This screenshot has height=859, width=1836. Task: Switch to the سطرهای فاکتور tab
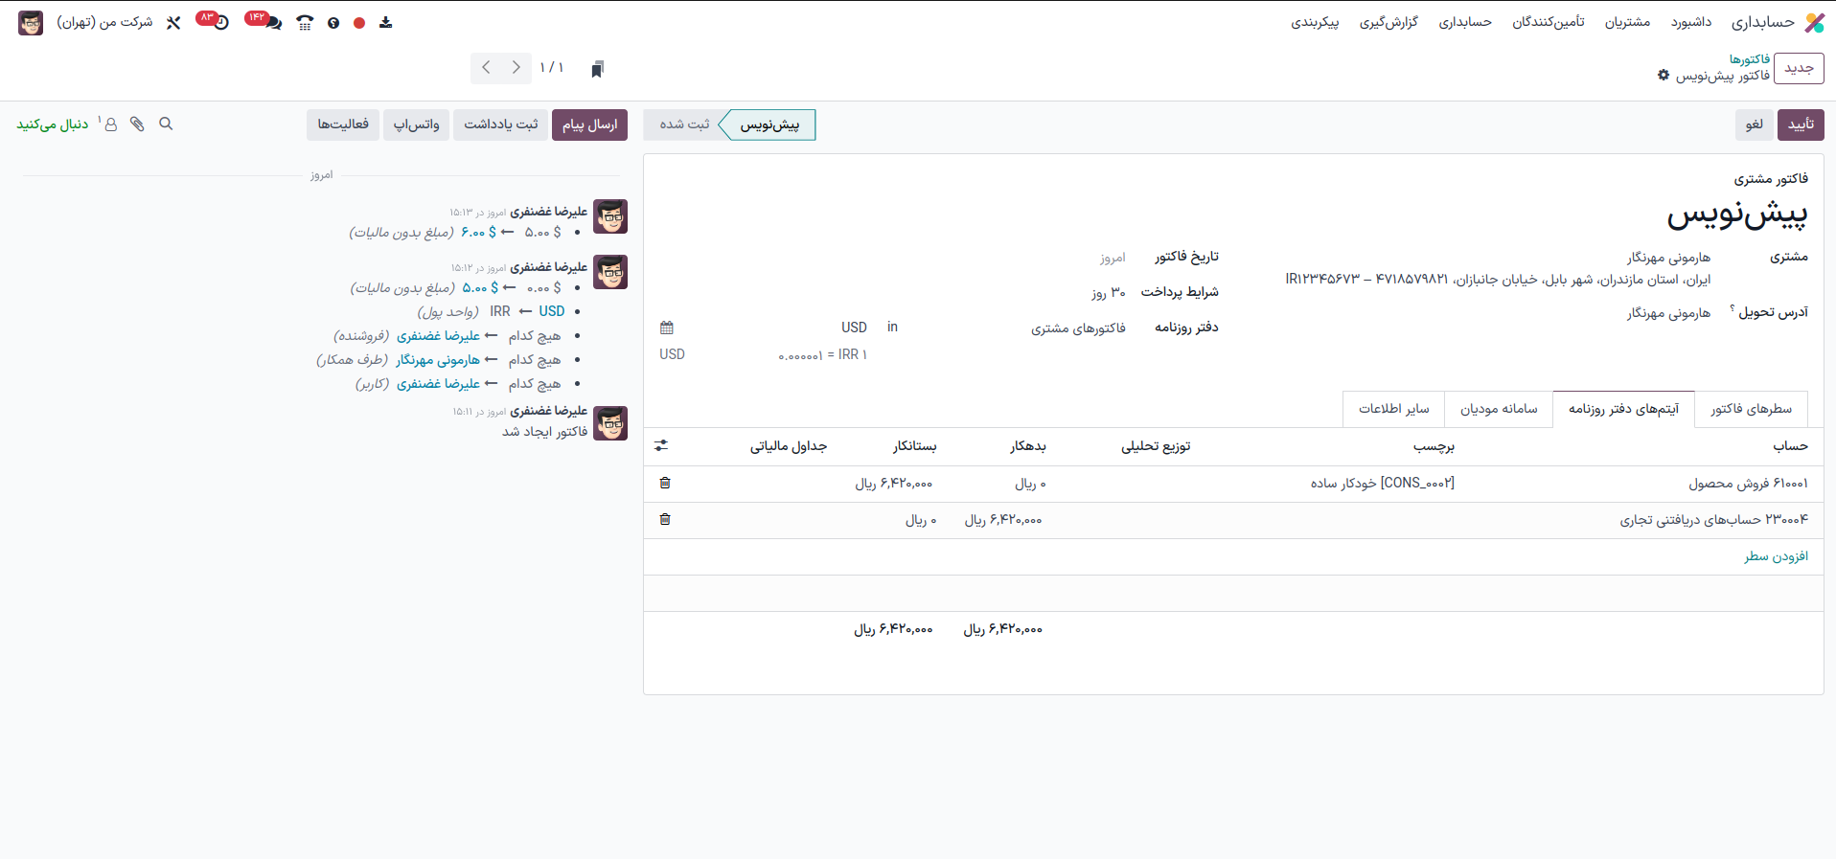pos(1751,409)
